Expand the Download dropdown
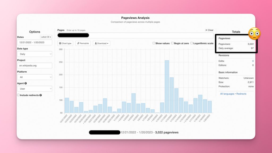This screenshot has width=272, height=153. point(101,43)
